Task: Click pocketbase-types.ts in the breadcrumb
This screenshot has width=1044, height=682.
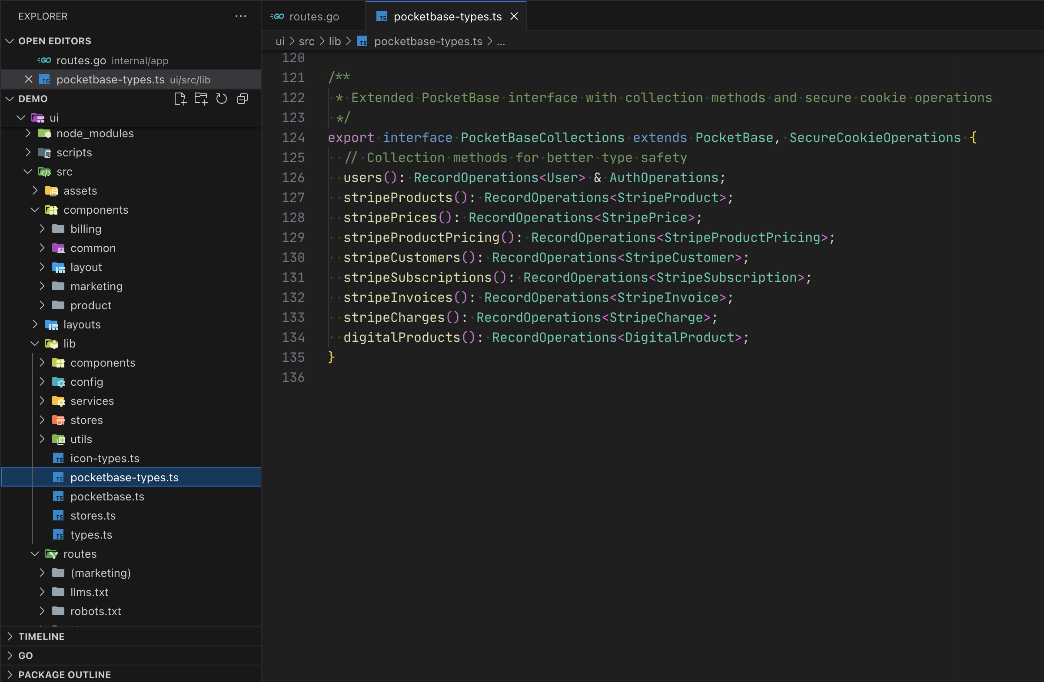Action: click(x=428, y=41)
